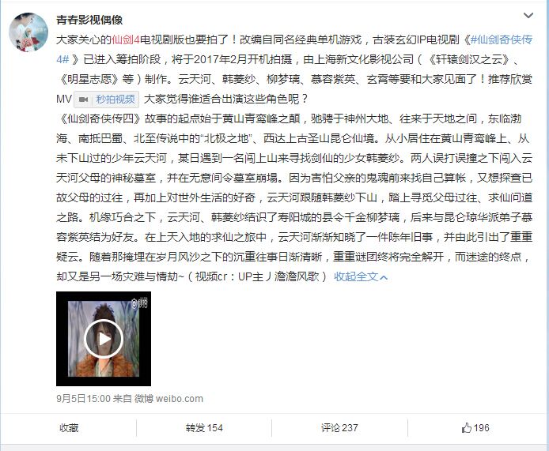Screen dimensions: 549x451
Task: Open the 微博 weibo.com source link
Action: click(x=168, y=399)
